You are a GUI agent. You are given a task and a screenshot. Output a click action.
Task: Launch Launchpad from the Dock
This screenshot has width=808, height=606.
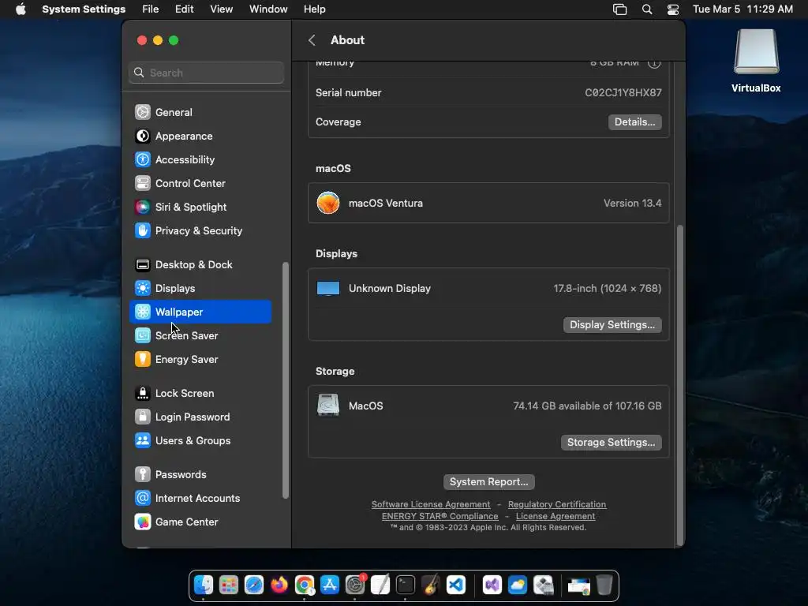point(229,585)
